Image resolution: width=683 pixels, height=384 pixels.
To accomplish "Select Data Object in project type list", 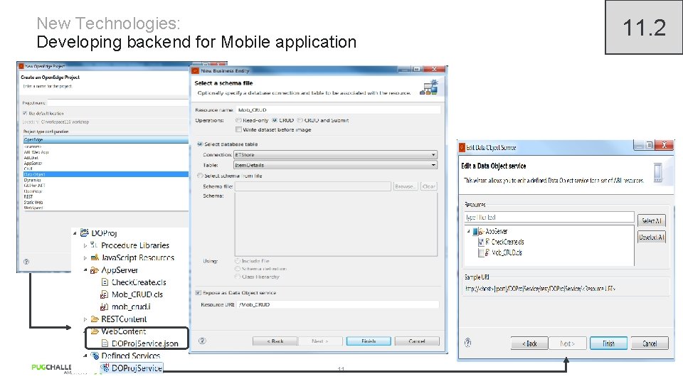I will click(x=106, y=174).
